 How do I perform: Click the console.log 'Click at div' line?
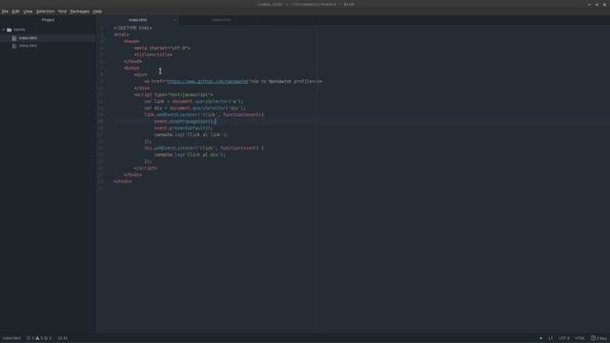(x=190, y=154)
